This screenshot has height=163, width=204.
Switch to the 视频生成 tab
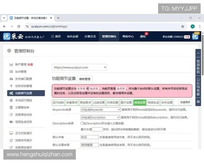pos(153,103)
